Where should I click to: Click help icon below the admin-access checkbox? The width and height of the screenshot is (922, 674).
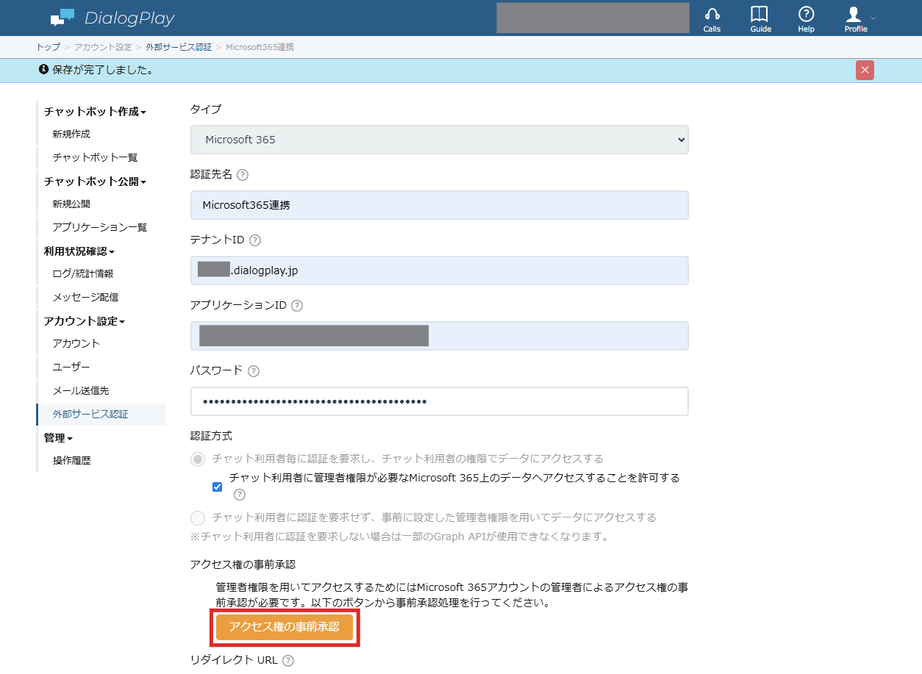click(239, 495)
